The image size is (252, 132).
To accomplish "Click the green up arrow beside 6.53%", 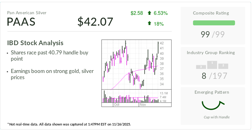I will [149, 13].
